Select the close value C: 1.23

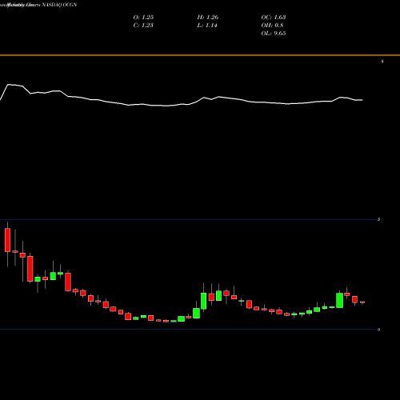click(143, 26)
